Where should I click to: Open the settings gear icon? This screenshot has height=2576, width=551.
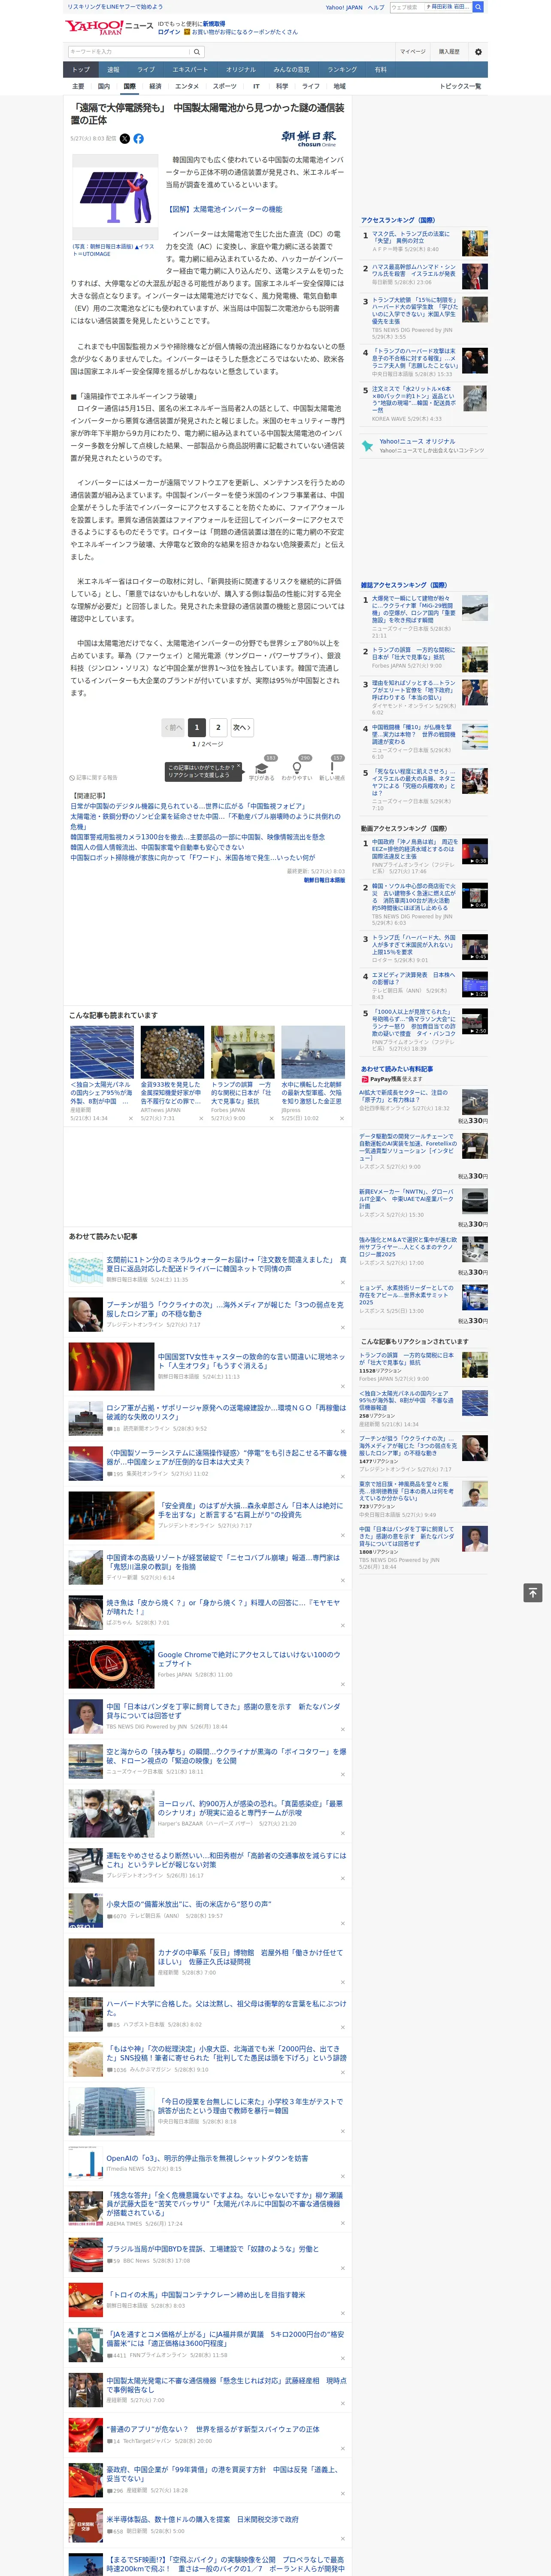(478, 52)
